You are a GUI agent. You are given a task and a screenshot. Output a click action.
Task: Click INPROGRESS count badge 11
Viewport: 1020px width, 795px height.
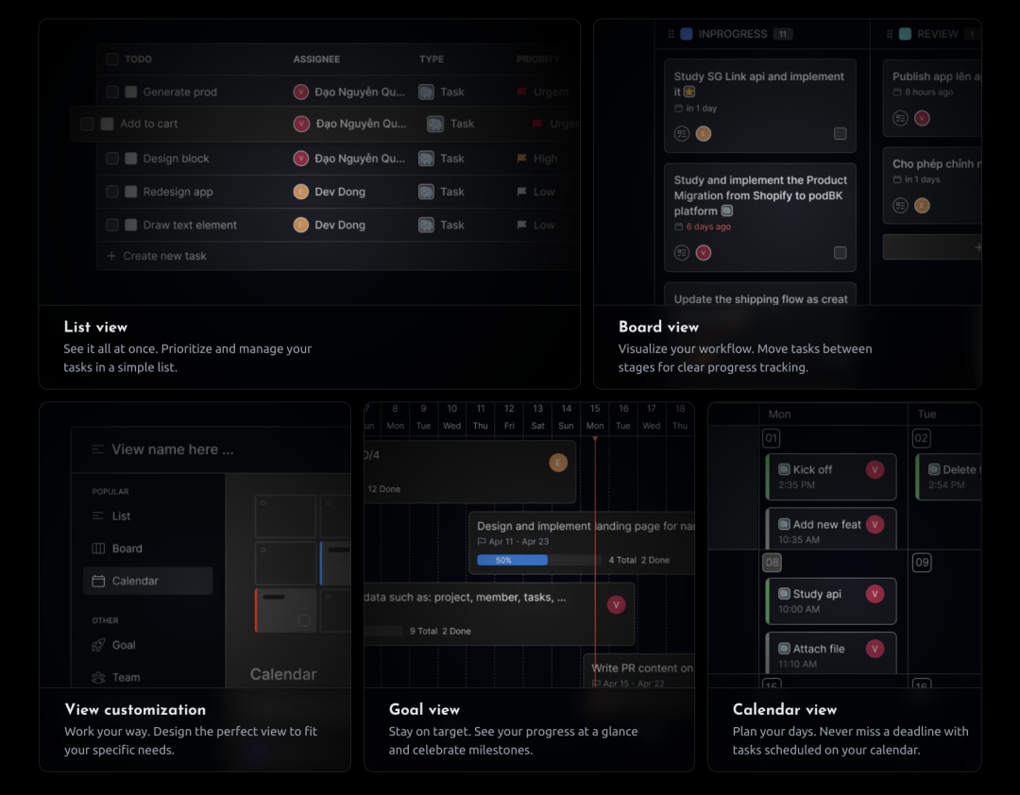click(783, 34)
